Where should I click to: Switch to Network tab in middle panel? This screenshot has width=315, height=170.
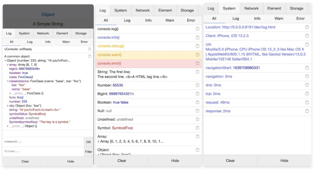click(x=143, y=10)
